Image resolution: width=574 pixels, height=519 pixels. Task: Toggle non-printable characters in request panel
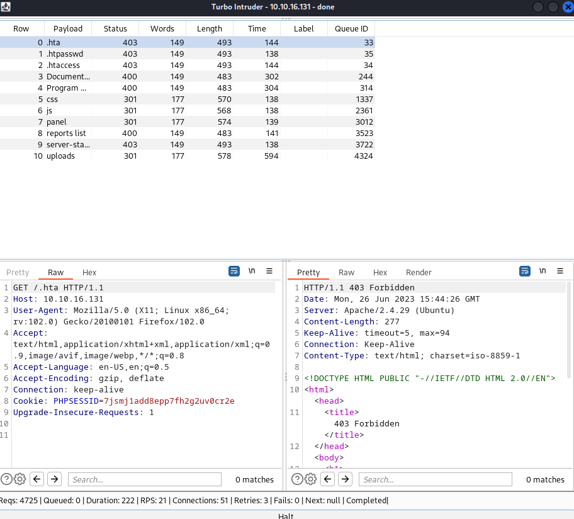[x=252, y=271]
